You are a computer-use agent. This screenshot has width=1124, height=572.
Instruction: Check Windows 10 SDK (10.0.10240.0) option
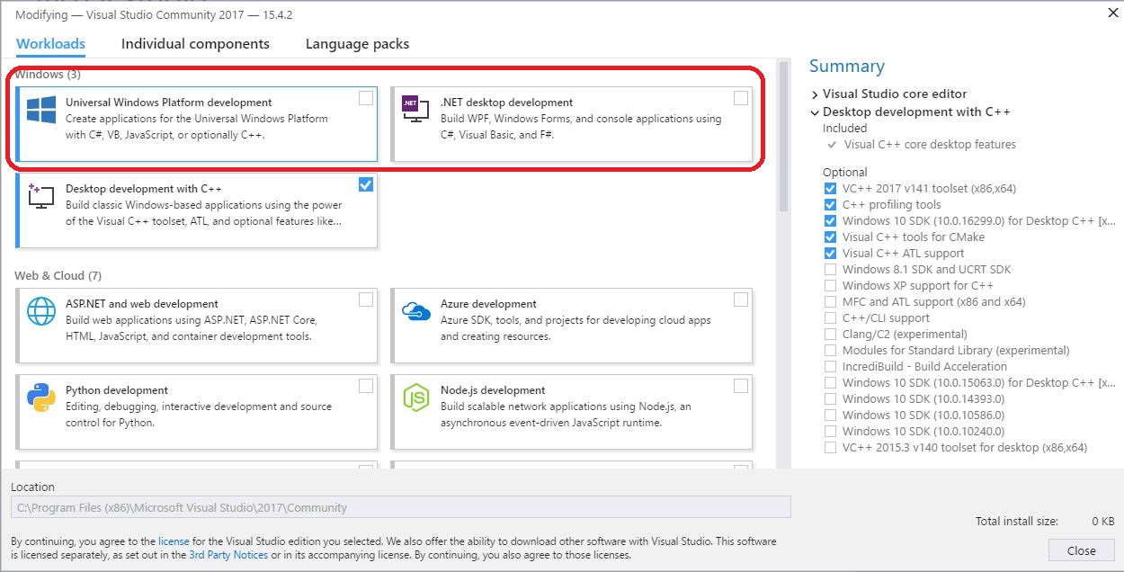[x=830, y=432]
